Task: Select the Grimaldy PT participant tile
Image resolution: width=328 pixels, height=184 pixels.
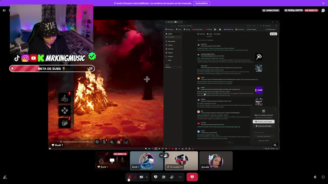Action: (x=181, y=161)
